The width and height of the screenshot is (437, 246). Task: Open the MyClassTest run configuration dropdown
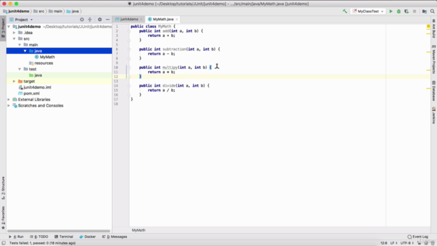coord(368,12)
